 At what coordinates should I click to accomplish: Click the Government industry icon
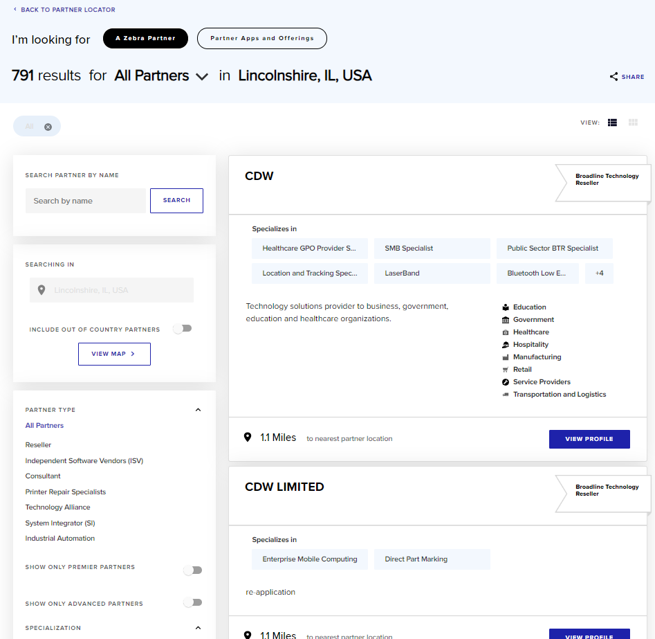tap(506, 320)
